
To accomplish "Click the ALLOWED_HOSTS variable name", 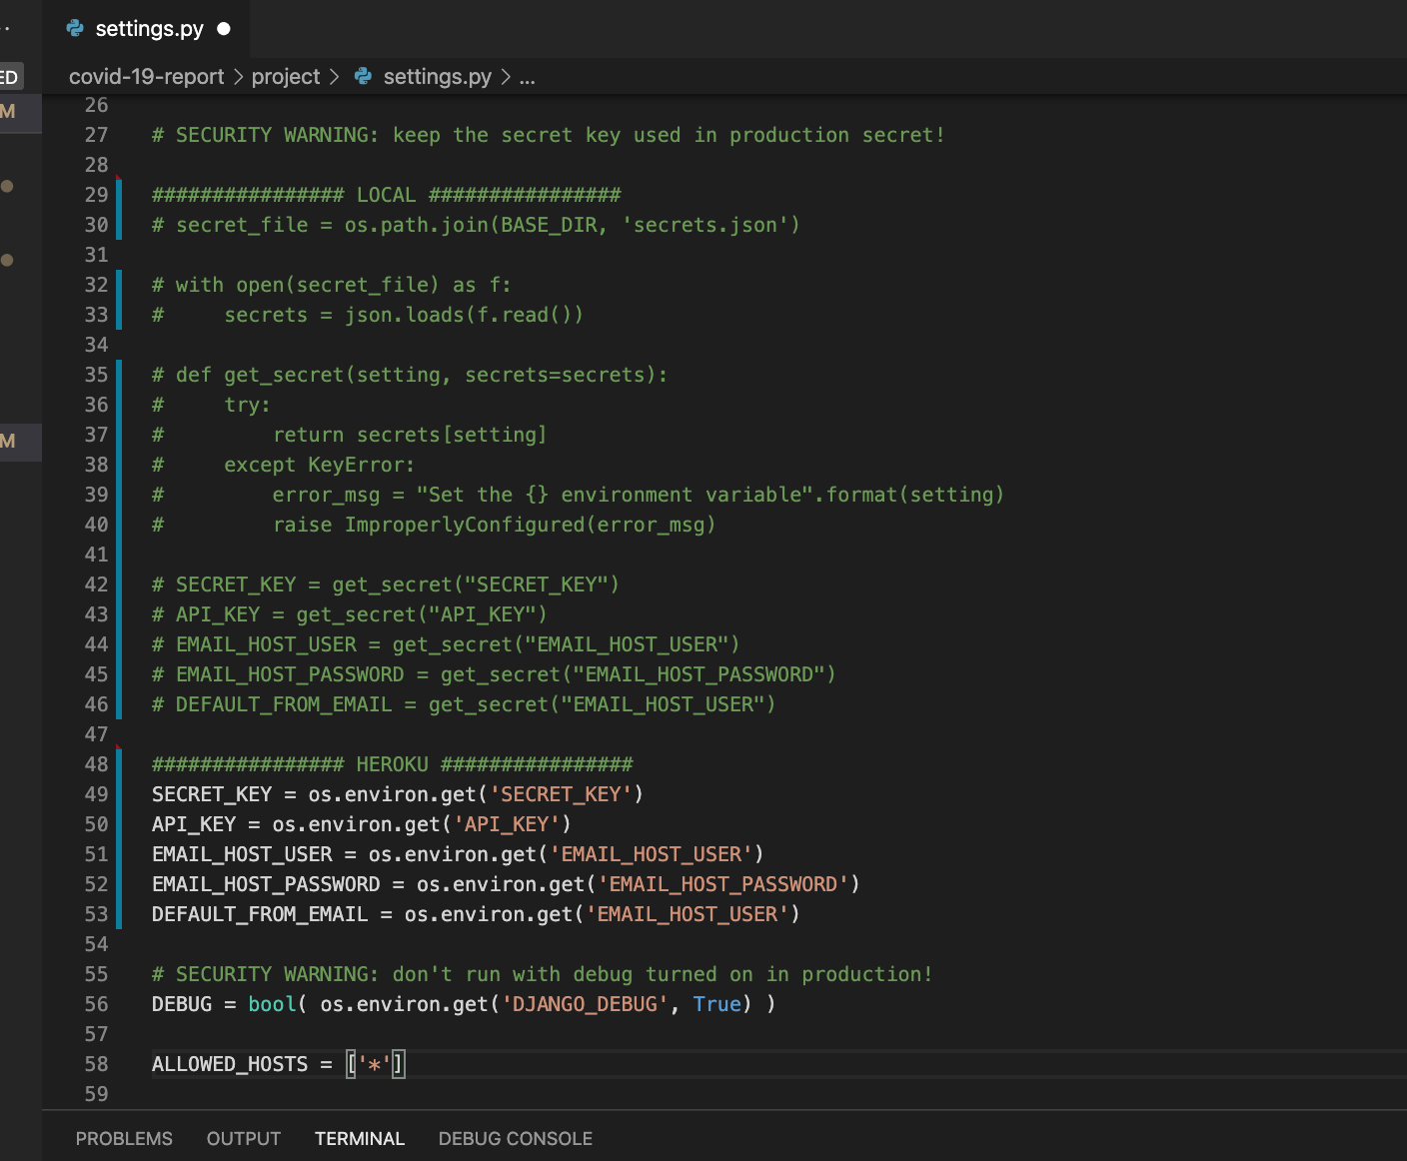I will coord(230,1064).
